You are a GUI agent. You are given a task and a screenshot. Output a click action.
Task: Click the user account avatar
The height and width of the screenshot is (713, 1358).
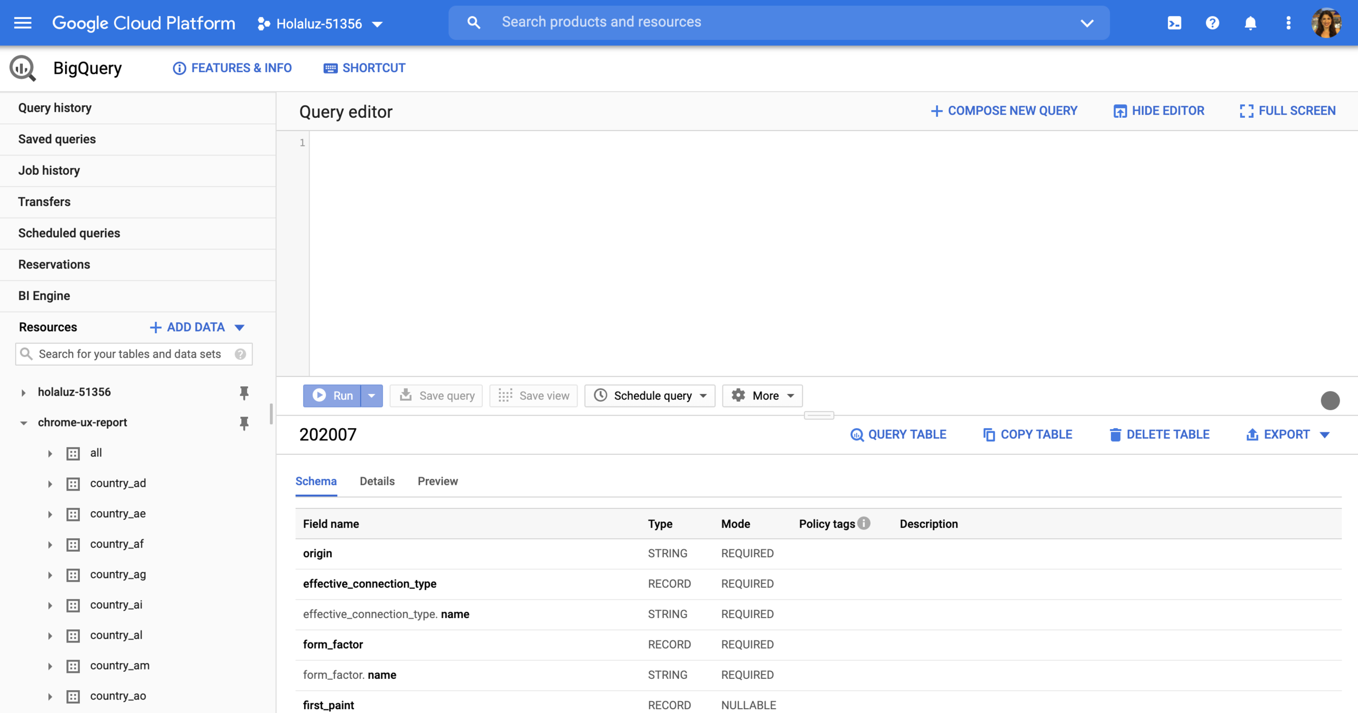[x=1326, y=23]
